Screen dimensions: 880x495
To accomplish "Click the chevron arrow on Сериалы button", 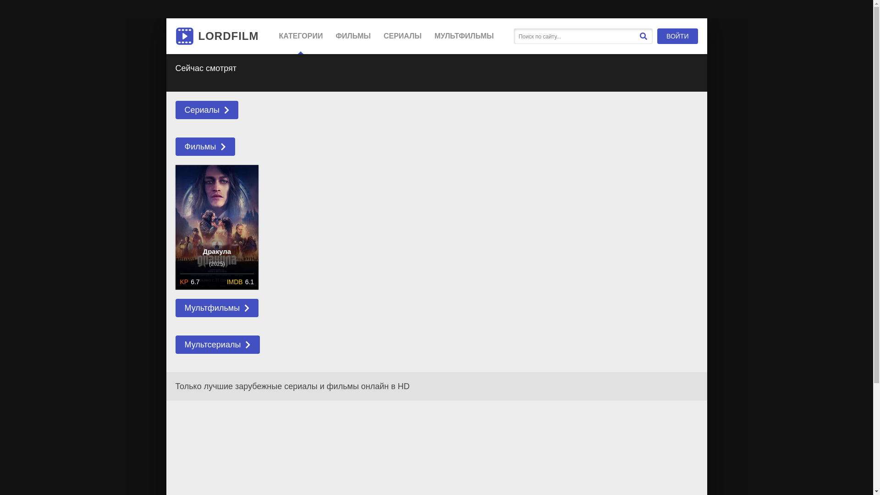I will coord(226,110).
